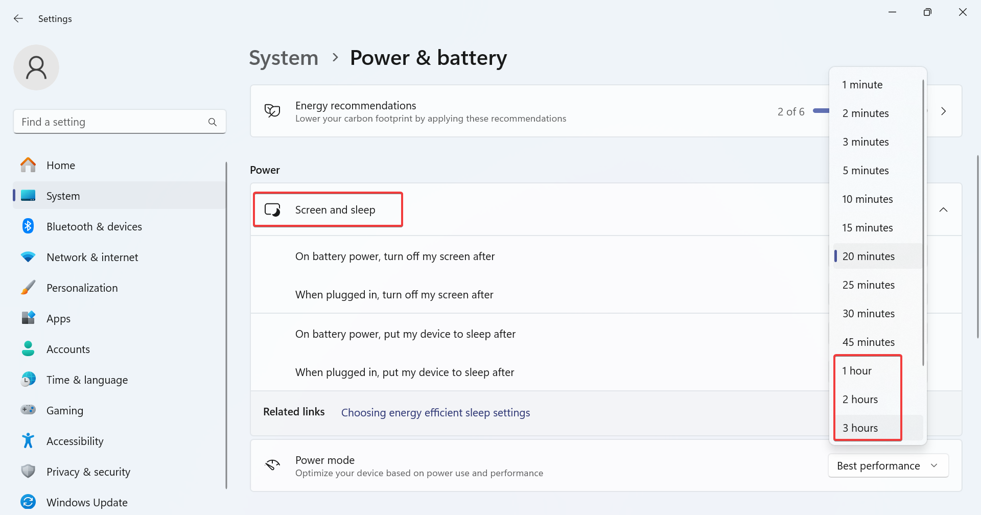Click the '2 of 6' recommendations count
Image resolution: width=981 pixels, height=515 pixels.
pyautogui.click(x=791, y=111)
